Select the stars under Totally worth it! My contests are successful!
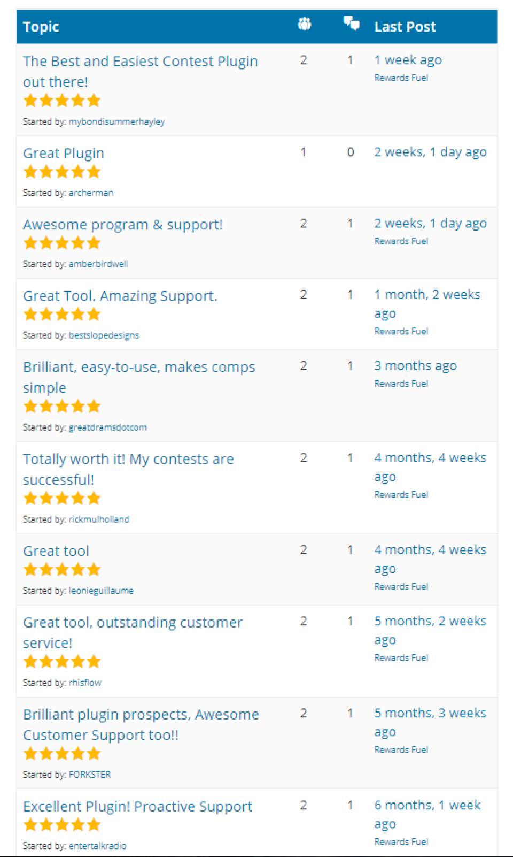The width and height of the screenshot is (513, 857). click(61, 498)
